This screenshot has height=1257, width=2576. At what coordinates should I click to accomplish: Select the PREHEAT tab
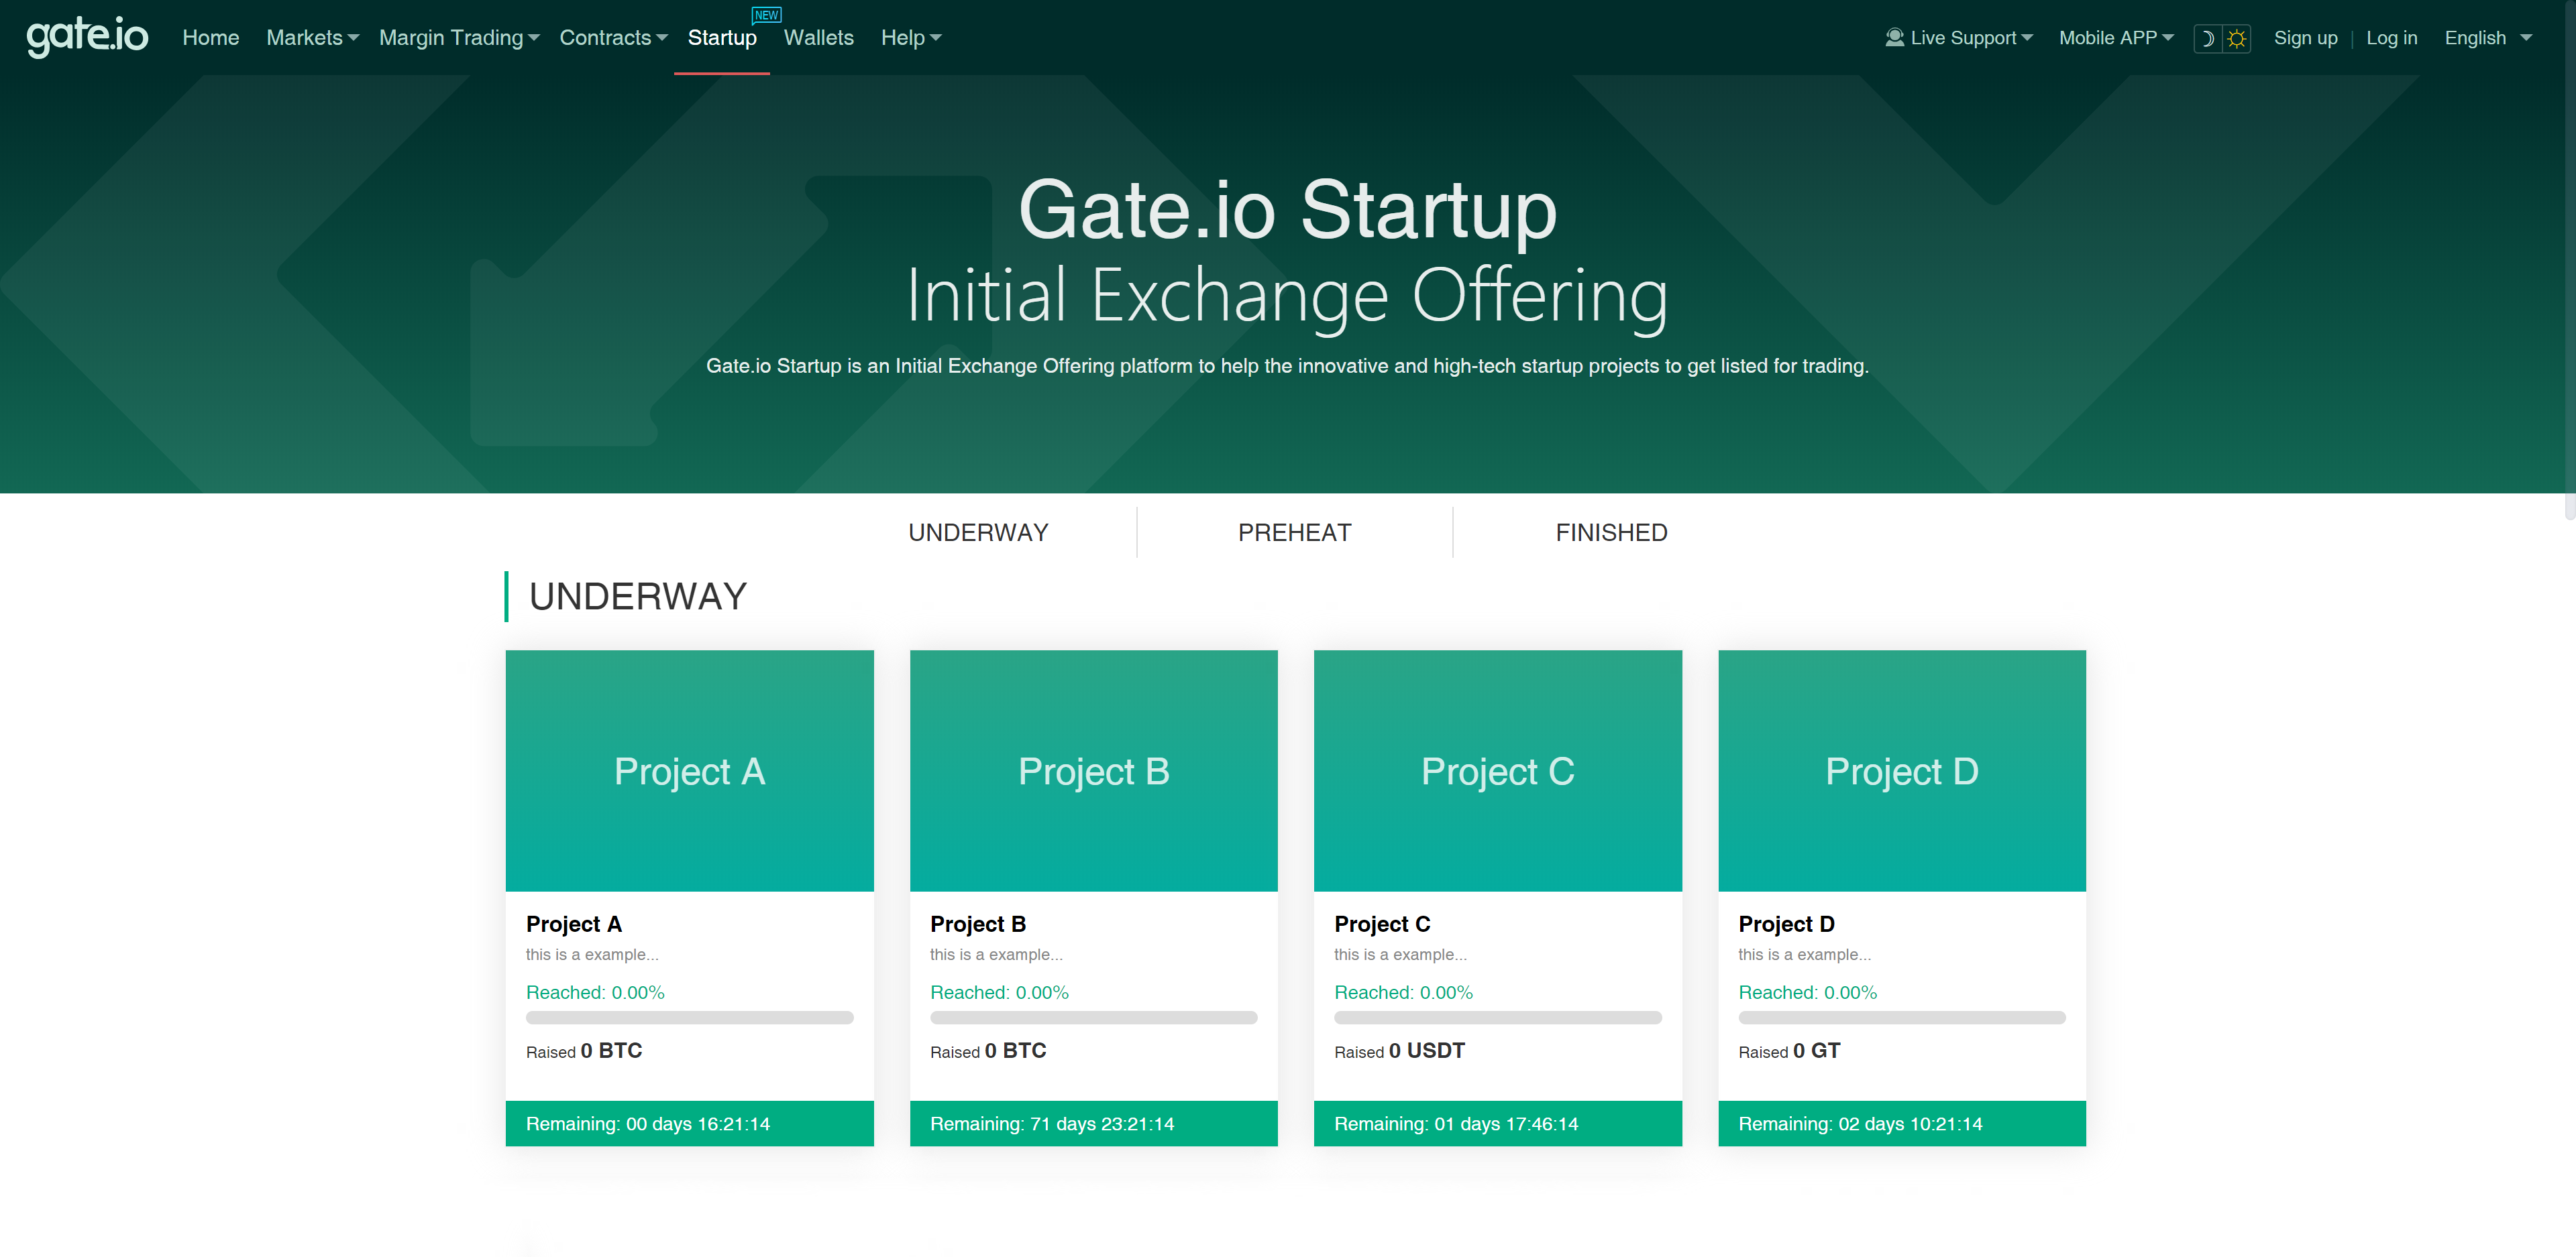(x=1294, y=532)
